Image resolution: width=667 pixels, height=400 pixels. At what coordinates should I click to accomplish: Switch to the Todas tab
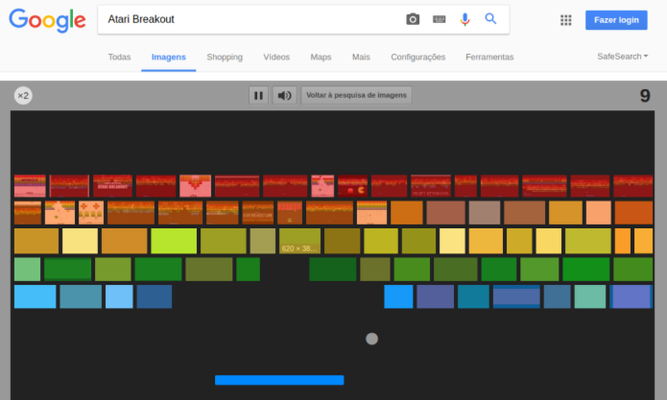point(119,57)
